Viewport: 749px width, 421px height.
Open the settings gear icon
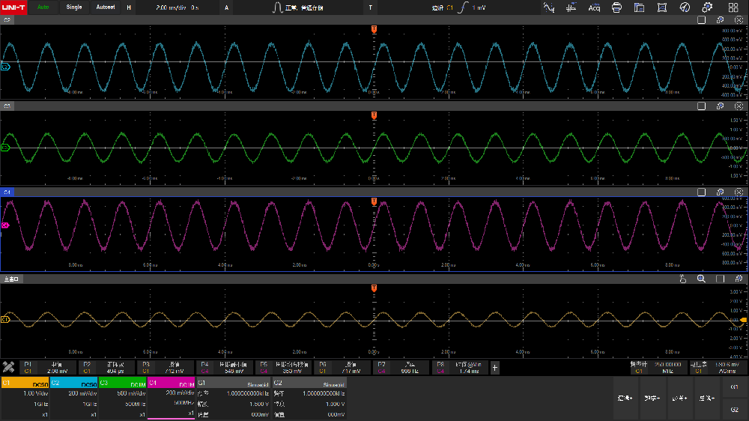click(707, 7)
